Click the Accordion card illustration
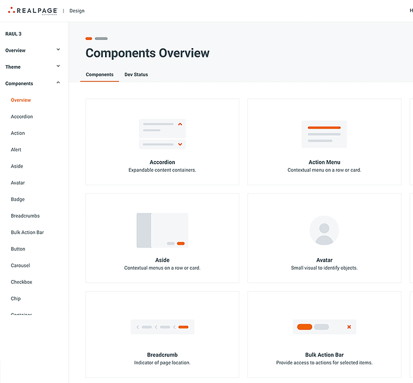 [x=163, y=134]
